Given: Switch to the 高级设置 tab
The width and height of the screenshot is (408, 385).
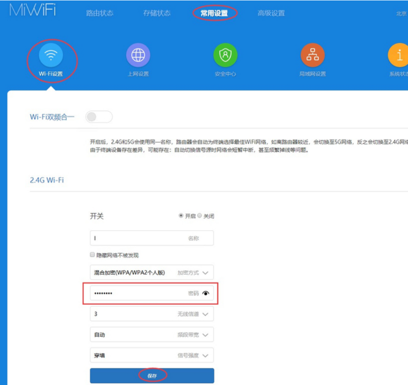Looking at the screenshot, I should tap(271, 13).
